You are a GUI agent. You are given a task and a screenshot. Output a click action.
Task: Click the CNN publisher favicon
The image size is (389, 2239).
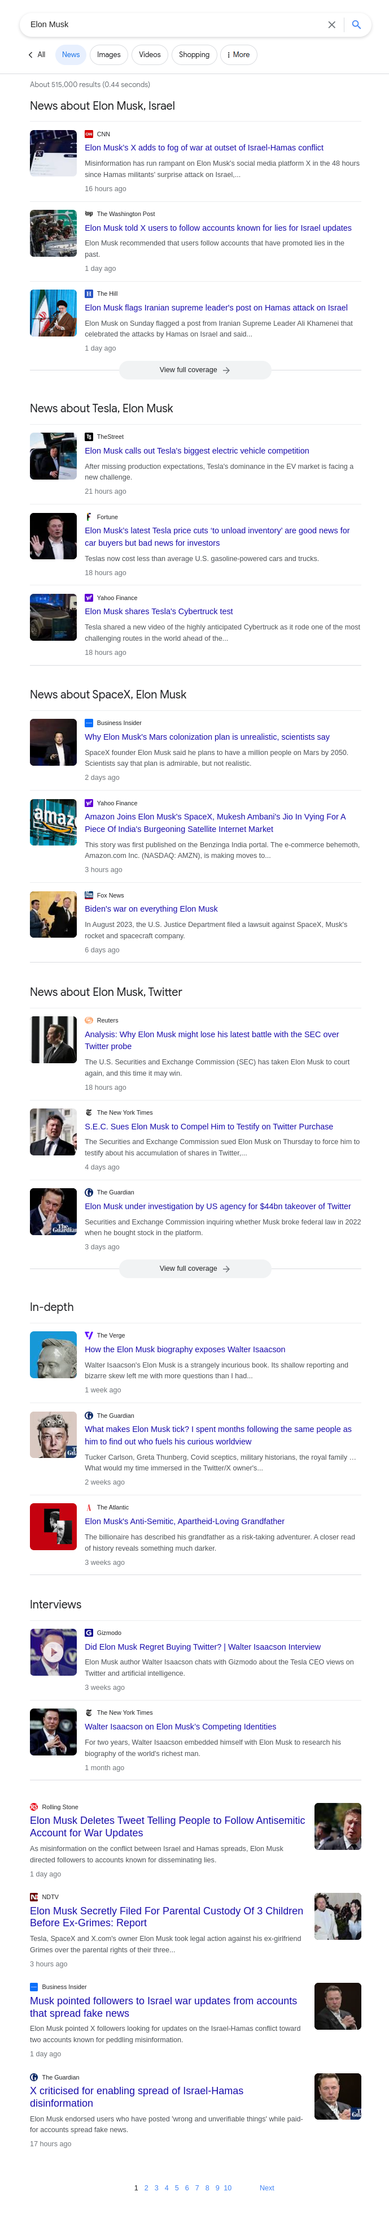(89, 135)
